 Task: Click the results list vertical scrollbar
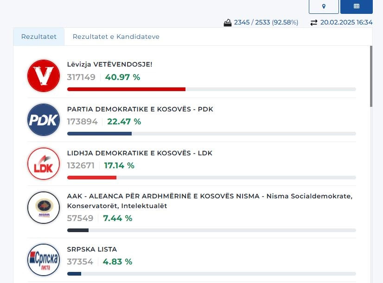(x=371, y=76)
